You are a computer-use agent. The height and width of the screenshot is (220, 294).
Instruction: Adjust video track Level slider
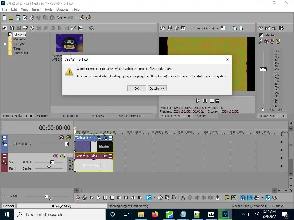click(x=67, y=144)
